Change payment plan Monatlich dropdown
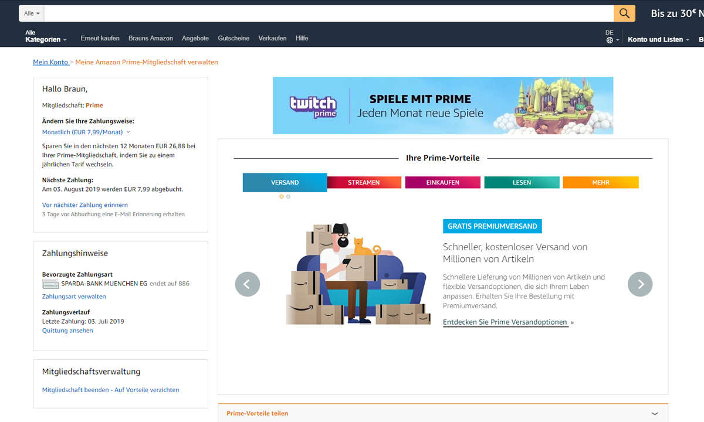 point(86,132)
